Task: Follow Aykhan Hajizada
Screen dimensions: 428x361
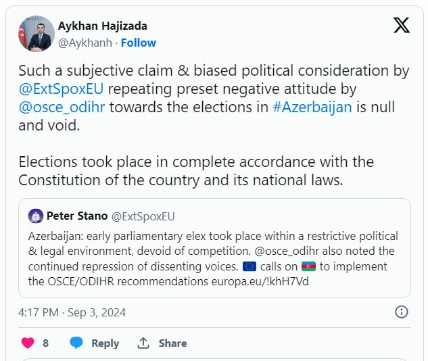Action: coord(138,43)
